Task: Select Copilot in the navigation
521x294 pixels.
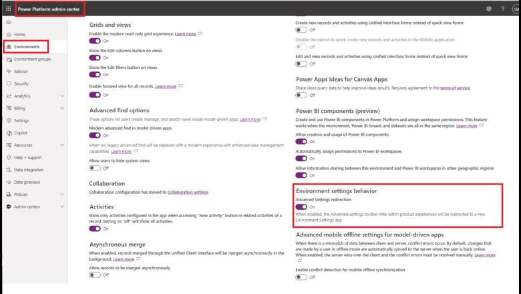Action: pos(21,133)
